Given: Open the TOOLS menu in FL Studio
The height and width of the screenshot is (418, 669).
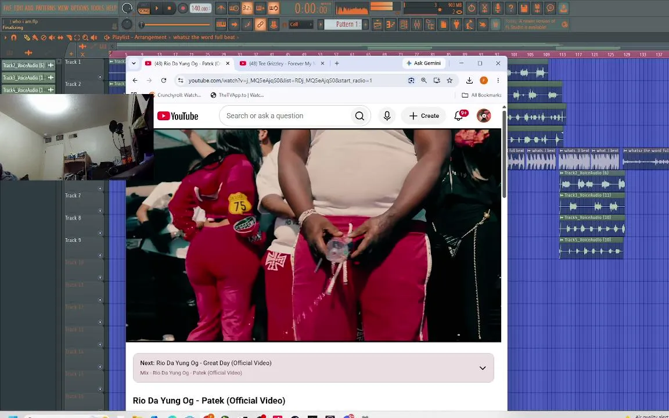Looking at the screenshot, I should pos(98,8).
